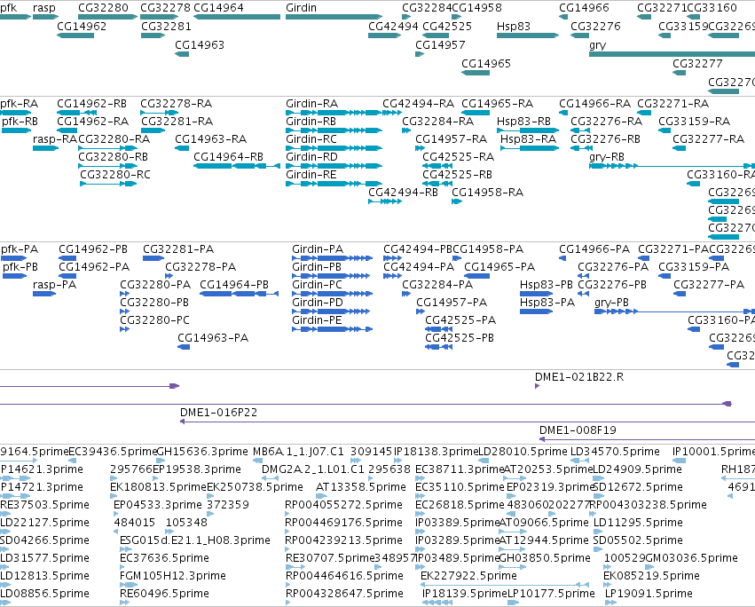
Task: Click the CG42494-RB transcript label
Action: [403, 193]
